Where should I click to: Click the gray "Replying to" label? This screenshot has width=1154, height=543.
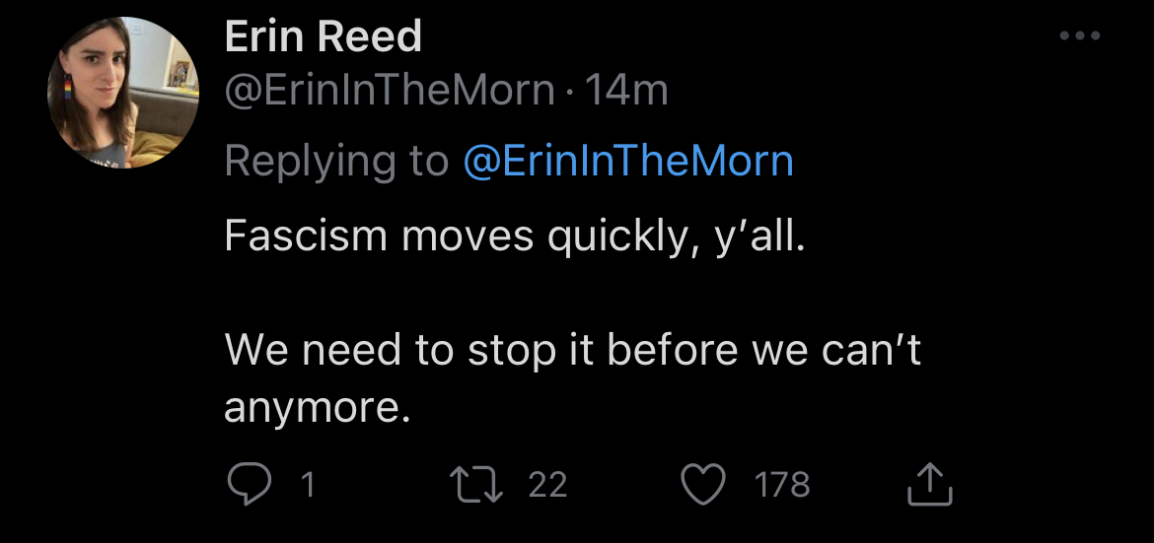point(336,161)
